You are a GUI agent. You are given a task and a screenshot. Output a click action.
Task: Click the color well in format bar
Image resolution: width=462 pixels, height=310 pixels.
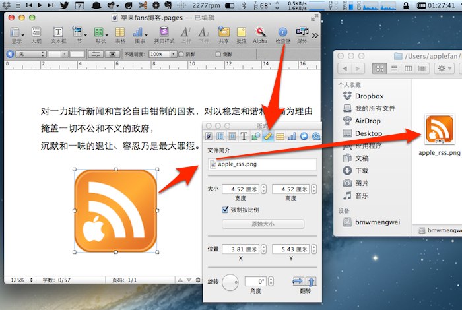coord(77,54)
